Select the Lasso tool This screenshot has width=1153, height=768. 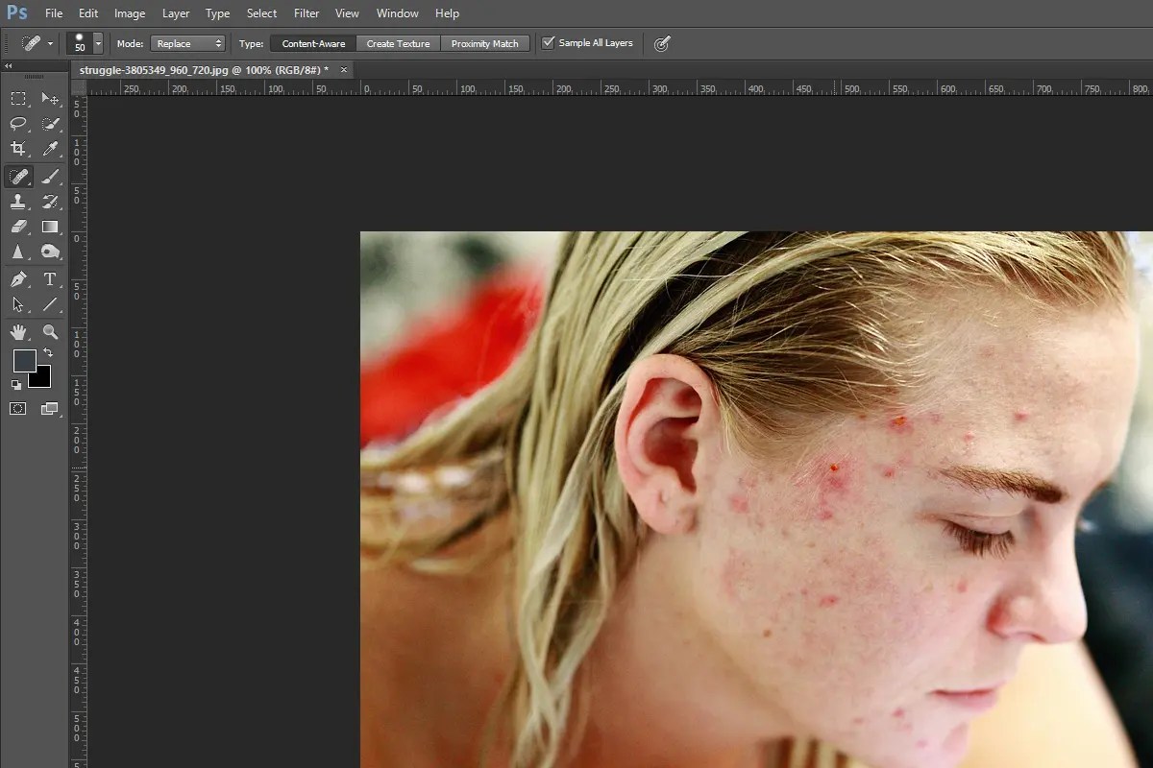tap(19, 124)
